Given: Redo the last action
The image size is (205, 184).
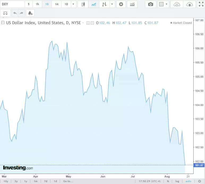Looking at the screenshot, I should pyautogui.click(x=21, y=13).
